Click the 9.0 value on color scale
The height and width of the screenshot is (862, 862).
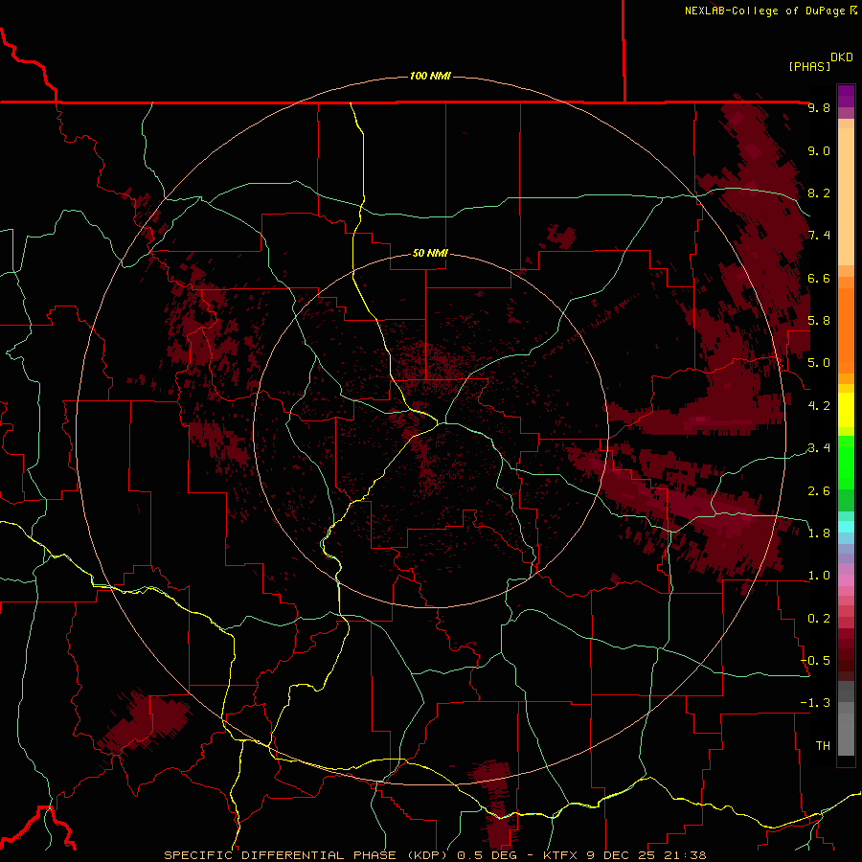coord(819,150)
